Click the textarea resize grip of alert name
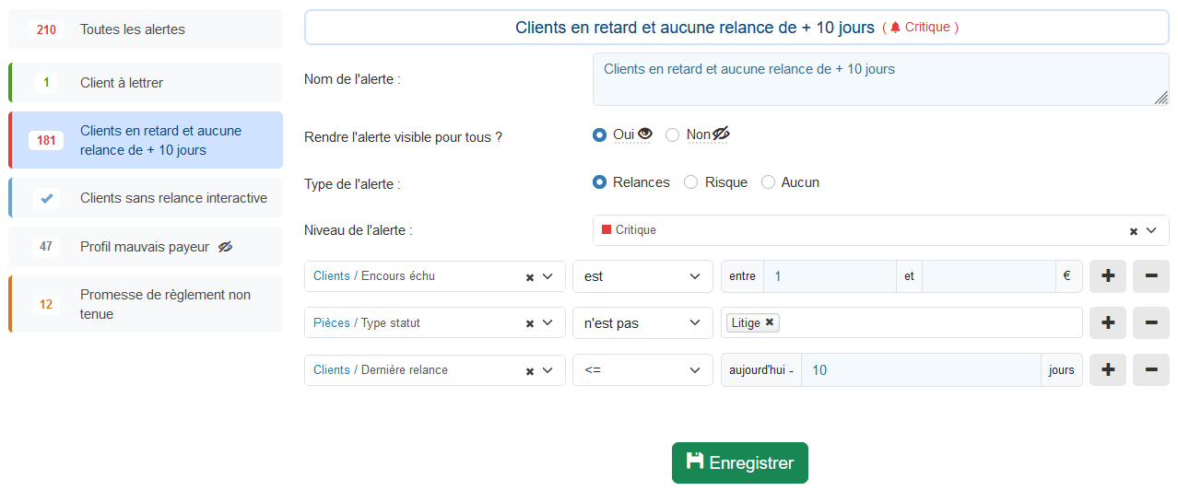The height and width of the screenshot is (491, 1178). [1161, 98]
